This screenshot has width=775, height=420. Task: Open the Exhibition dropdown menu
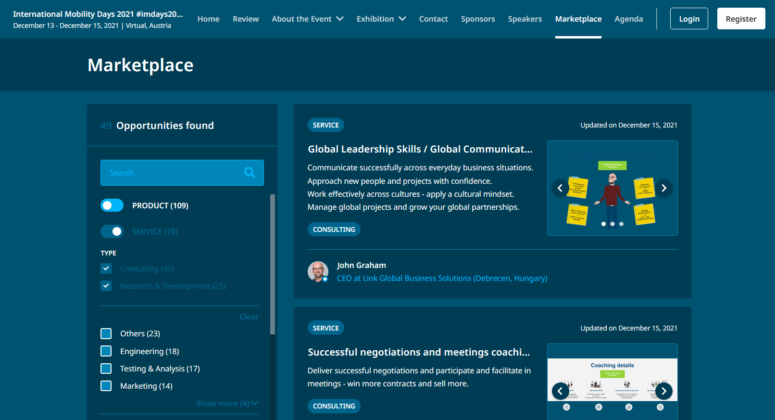[381, 19]
